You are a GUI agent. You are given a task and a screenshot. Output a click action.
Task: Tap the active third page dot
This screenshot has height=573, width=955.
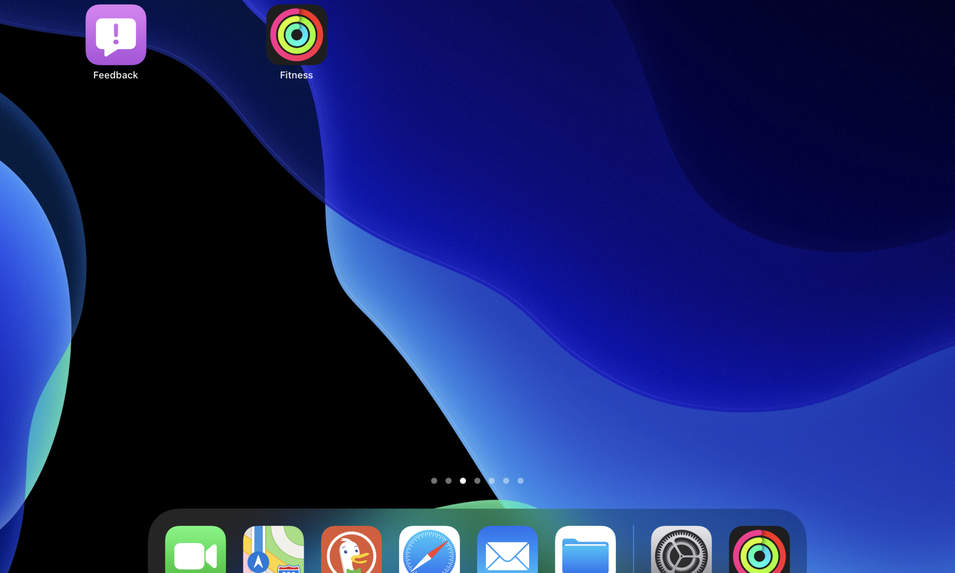tap(463, 481)
